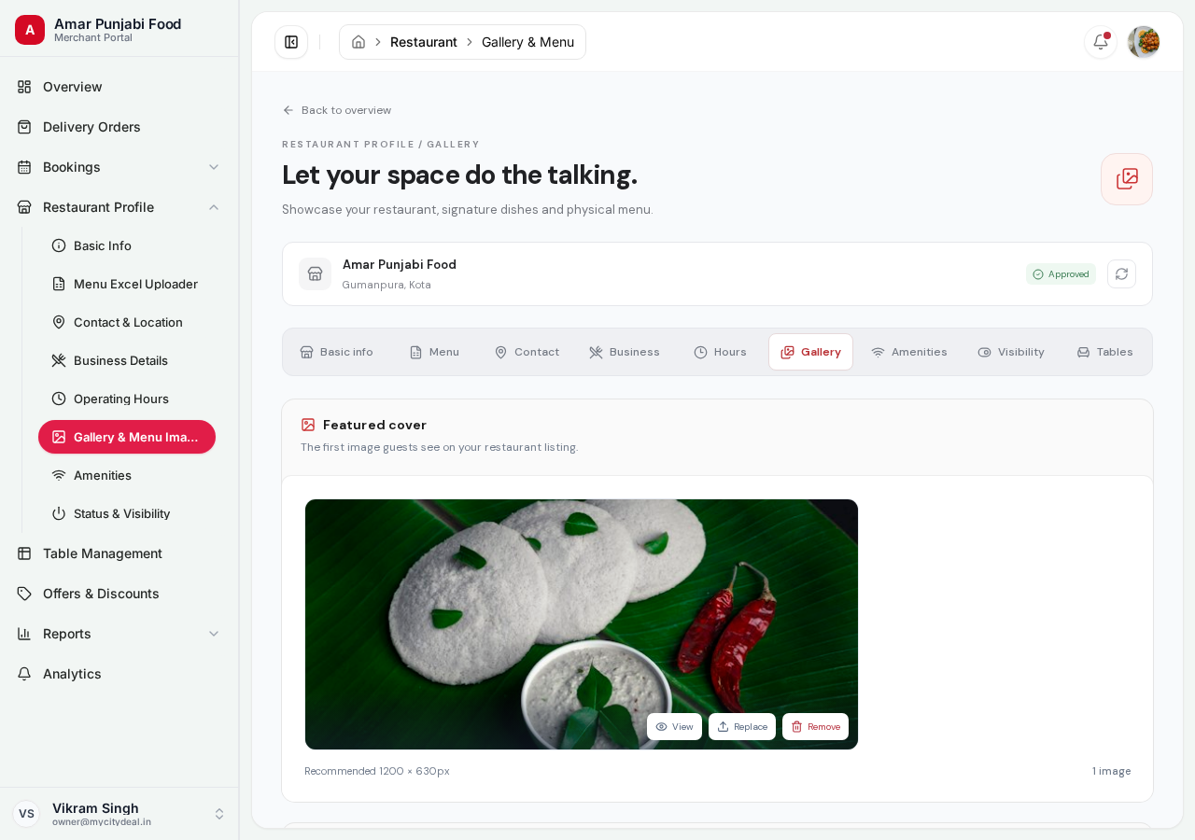The image size is (1195, 840).
Task: Select Business Details in the sidebar
Action: click(127, 360)
